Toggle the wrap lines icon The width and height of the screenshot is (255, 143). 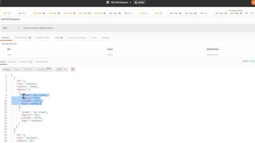point(73,70)
